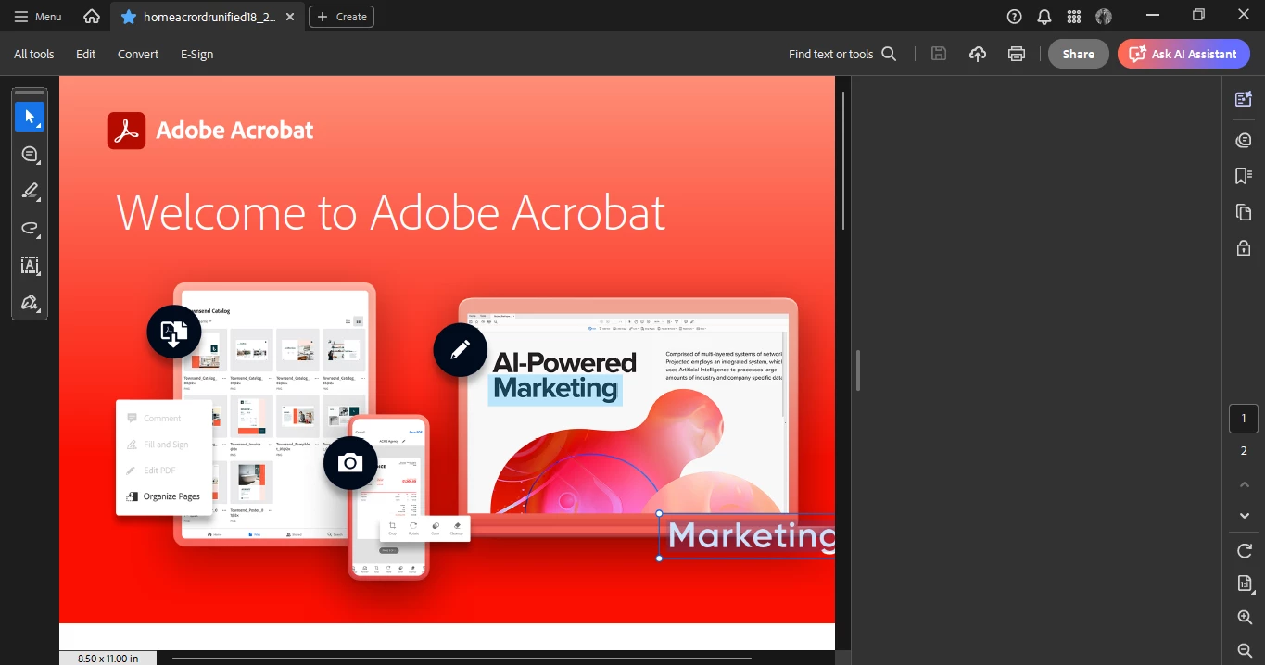
Task: Open the user profile avatar
Action: click(x=1104, y=17)
